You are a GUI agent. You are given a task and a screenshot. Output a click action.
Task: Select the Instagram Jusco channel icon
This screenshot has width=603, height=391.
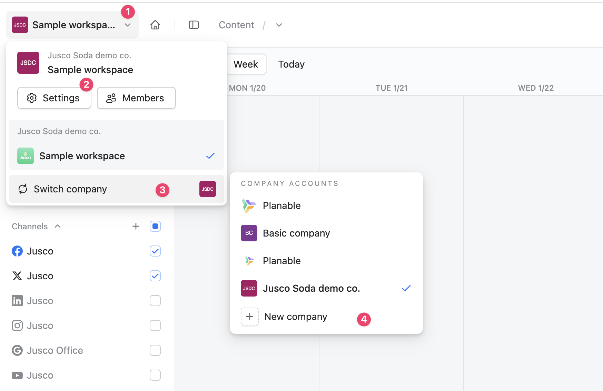tap(17, 325)
